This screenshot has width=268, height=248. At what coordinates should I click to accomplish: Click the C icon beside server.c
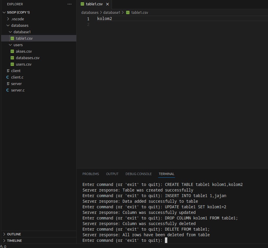point(8,90)
